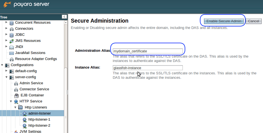
Task: Click the Configurations node icon
Action: click(7, 65)
